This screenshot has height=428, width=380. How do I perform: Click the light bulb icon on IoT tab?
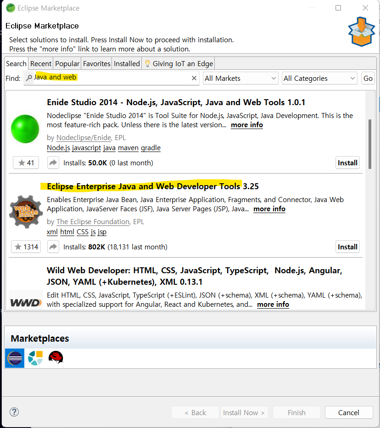147,63
